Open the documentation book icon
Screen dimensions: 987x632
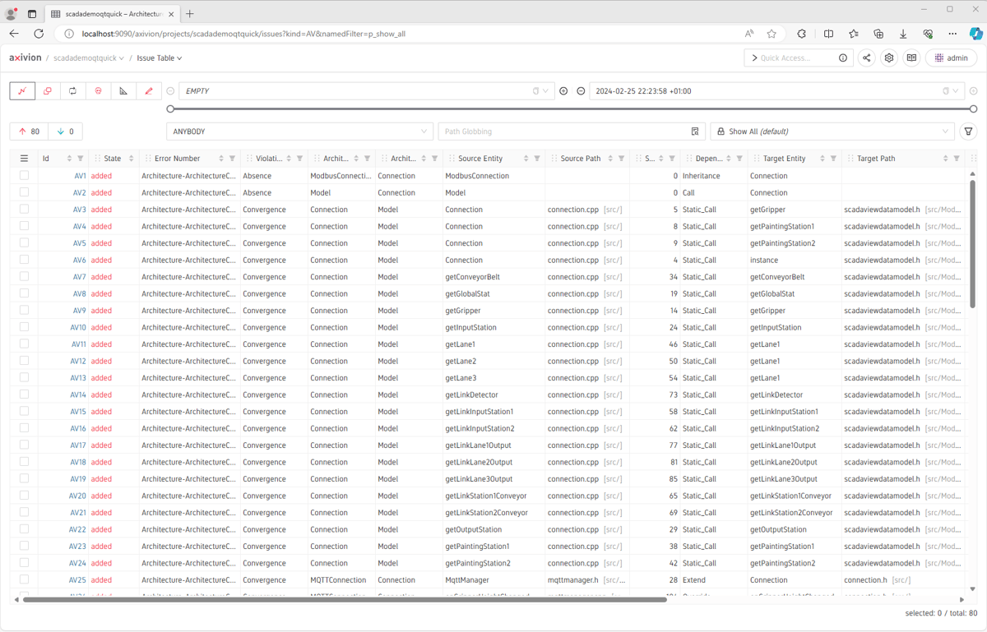coord(911,58)
